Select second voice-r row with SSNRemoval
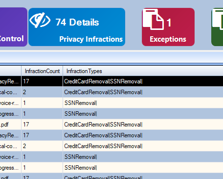Screen dimensions: 223x179 click(x=111, y=157)
